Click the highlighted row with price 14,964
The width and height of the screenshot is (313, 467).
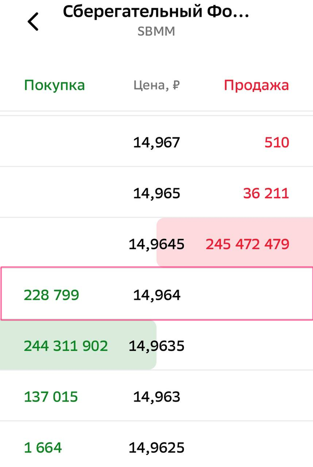click(156, 295)
